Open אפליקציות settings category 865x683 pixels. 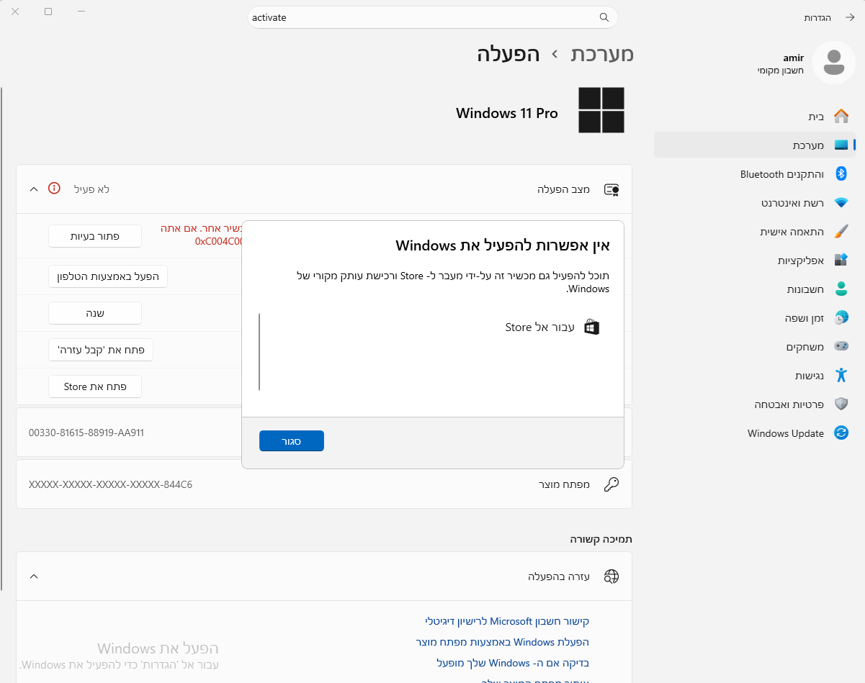[x=755, y=261]
